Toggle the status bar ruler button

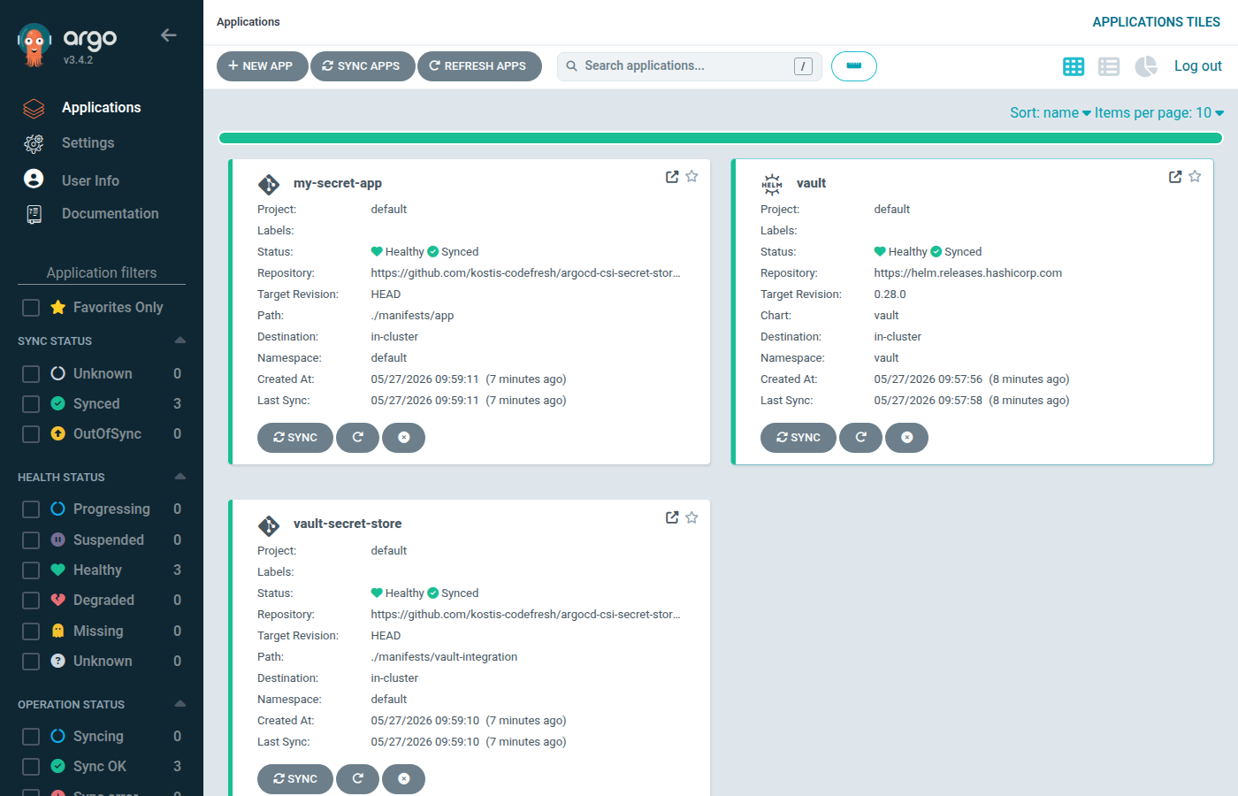point(854,66)
